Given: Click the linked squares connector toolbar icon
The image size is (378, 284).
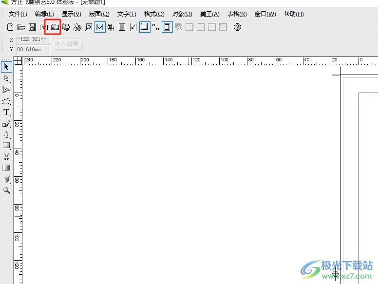Looking at the screenshot, I should (156, 27).
